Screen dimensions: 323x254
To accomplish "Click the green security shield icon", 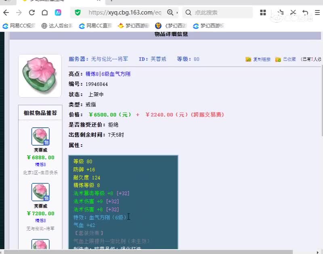I will pyautogui.click(x=78, y=12).
